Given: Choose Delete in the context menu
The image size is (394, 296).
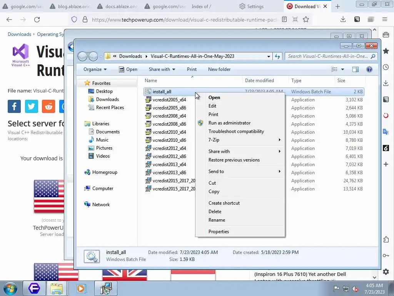Looking at the screenshot, I should click(x=215, y=212).
